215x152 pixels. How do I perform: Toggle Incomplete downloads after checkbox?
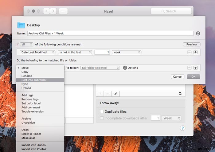102,118
